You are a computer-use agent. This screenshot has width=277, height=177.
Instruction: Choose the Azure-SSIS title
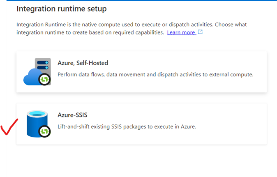pos(72,115)
